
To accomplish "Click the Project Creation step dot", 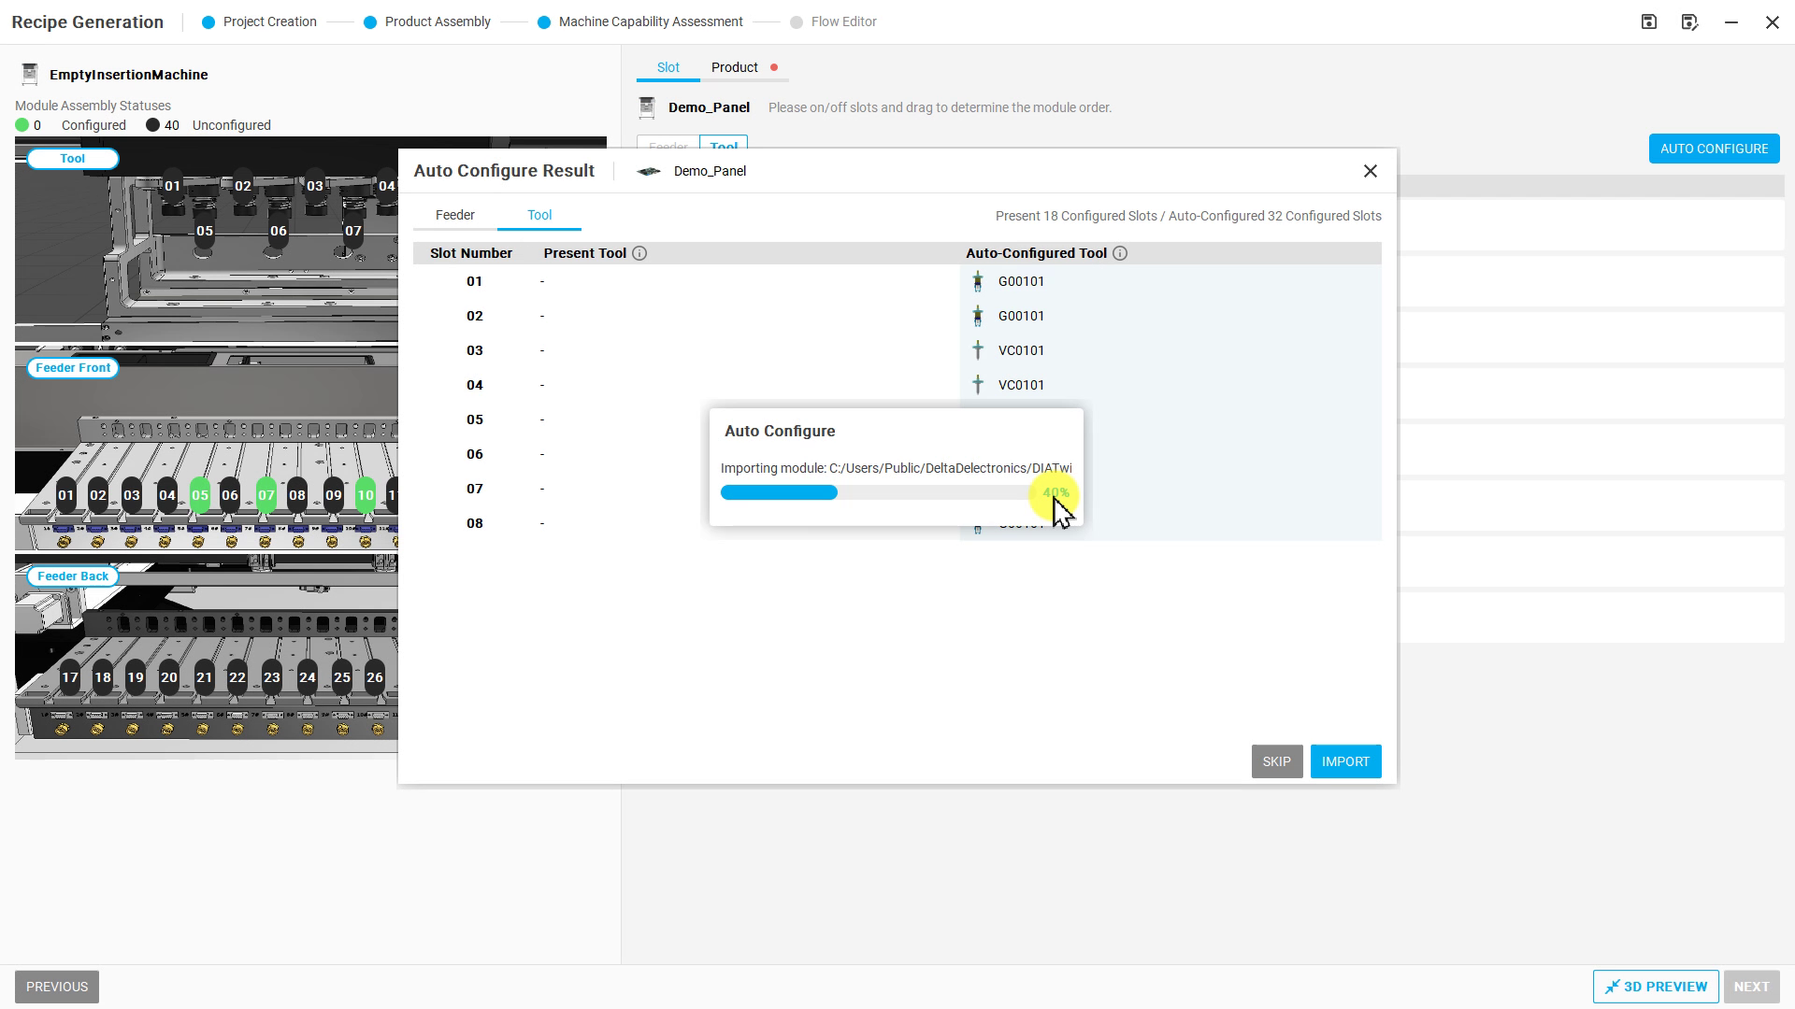I will (208, 22).
